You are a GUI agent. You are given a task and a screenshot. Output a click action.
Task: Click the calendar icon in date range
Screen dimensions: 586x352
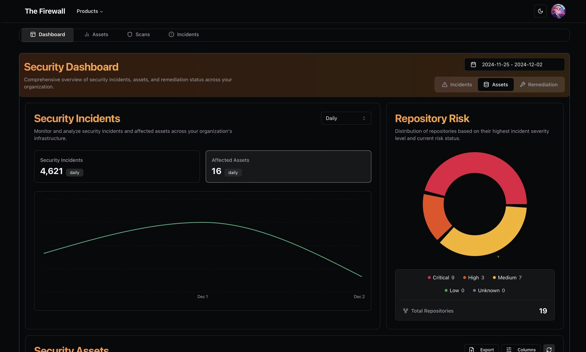[473, 65]
